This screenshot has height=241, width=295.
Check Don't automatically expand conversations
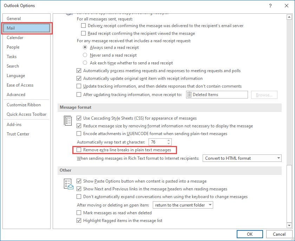pyautogui.click(x=79, y=197)
